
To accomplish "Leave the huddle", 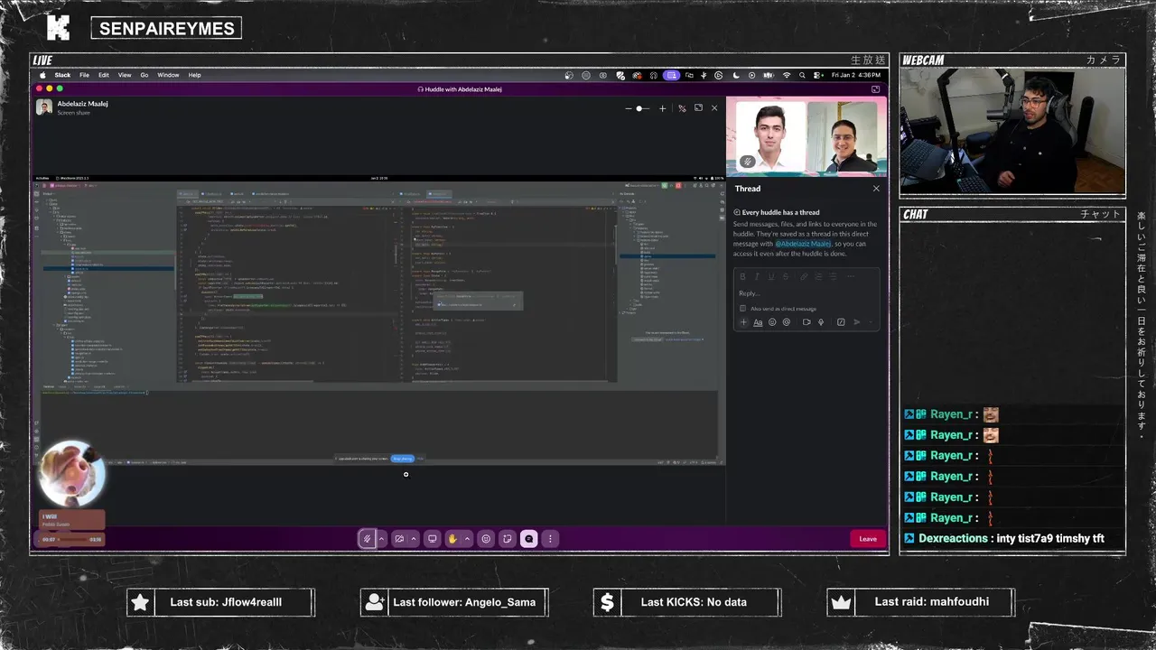I will pyautogui.click(x=868, y=539).
